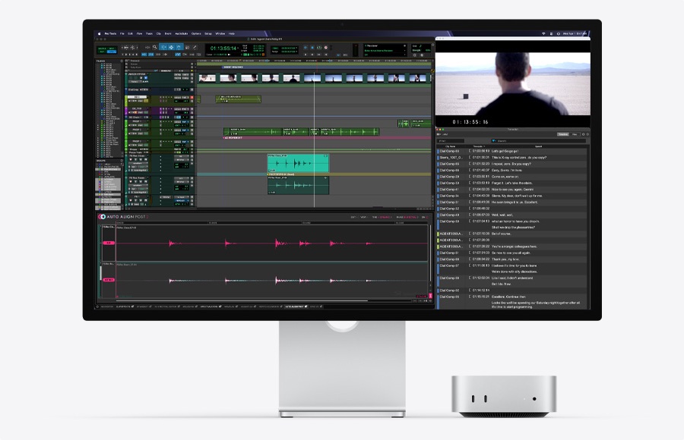The height and width of the screenshot is (440, 684).
Task: Open the Window menu
Action: [x=220, y=33]
